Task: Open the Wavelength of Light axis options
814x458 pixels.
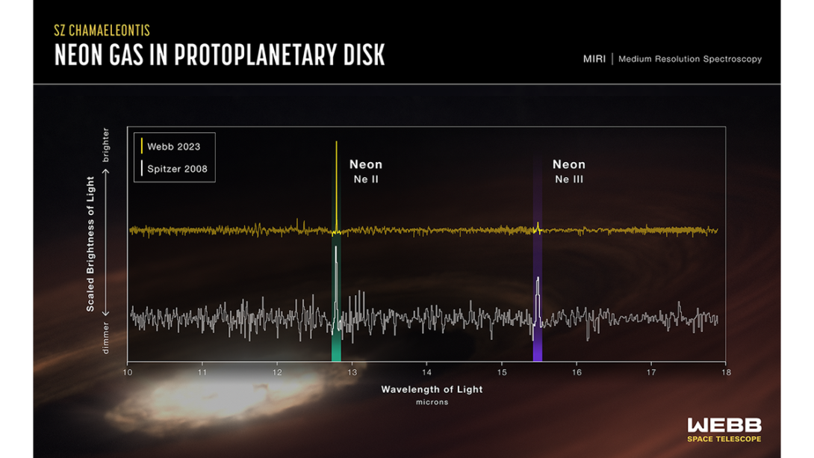Action: (x=433, y=389)
